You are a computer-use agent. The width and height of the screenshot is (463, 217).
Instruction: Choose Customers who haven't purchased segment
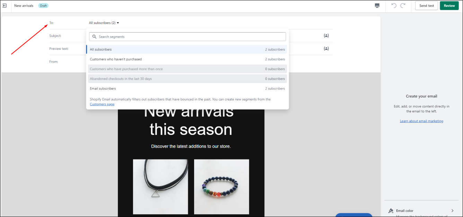coord(187,59)
